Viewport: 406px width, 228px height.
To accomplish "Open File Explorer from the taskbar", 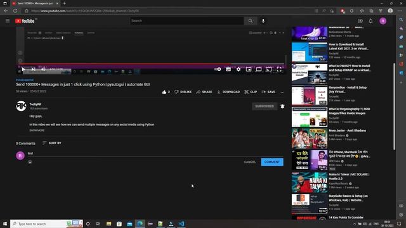I will coord(108,224).
